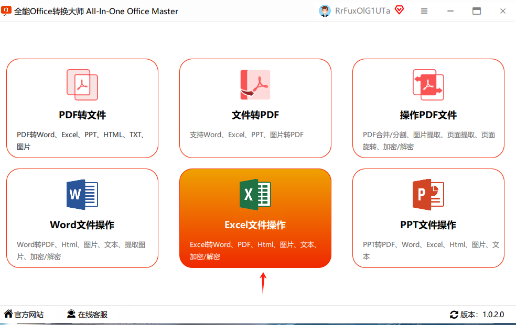The height and width of the screenshot is (325, 516).
Task: Click the green Excel spreadsheet icon
Action: 255,194
